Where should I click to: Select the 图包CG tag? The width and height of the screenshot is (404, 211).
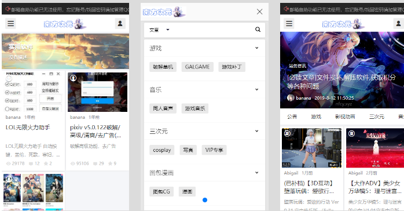pyautogui.click(x=161, y=191)
